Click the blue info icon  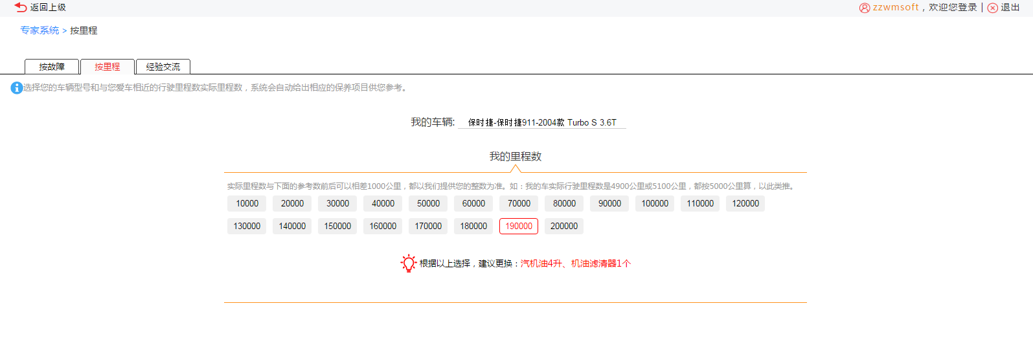click(16, 87)
